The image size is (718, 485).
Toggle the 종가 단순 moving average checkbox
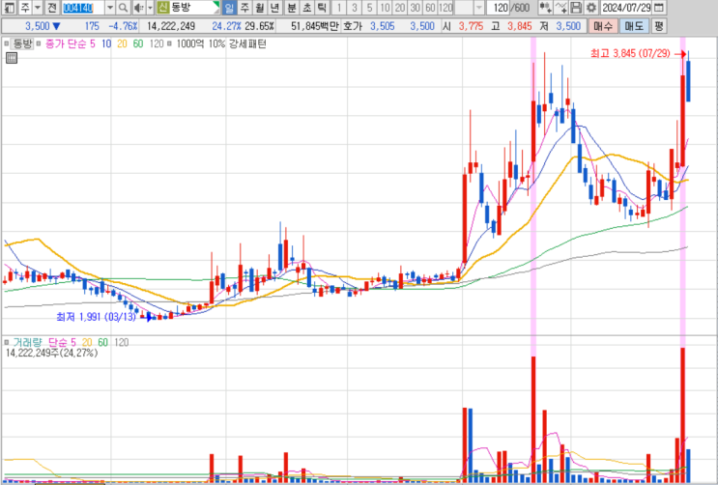pos(39,44)
